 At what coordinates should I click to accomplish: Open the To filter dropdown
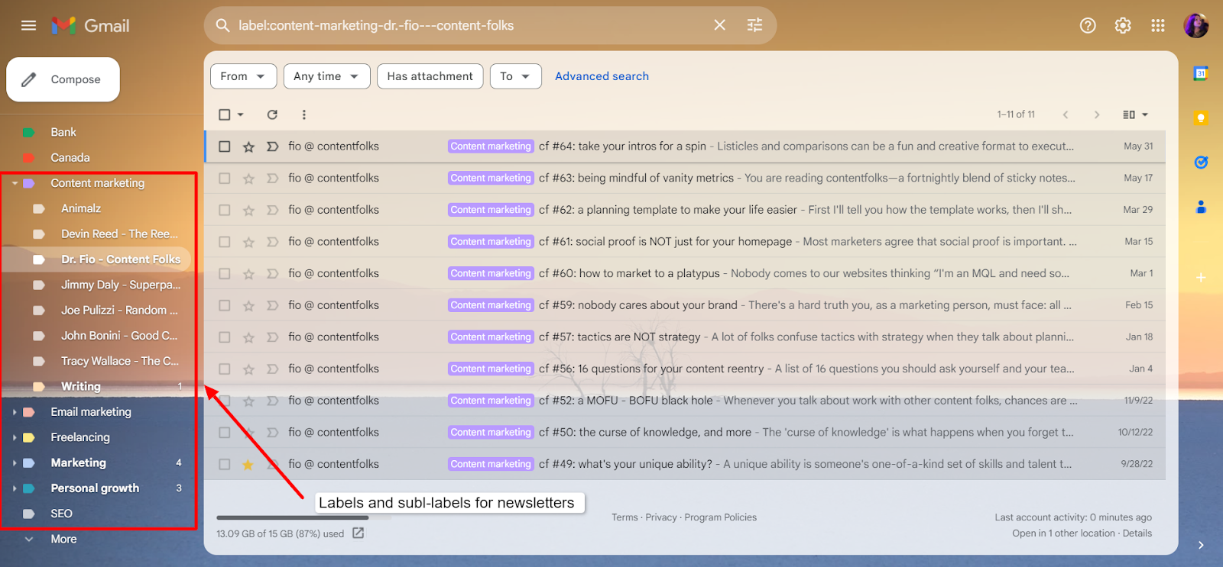tap(515, 76)
